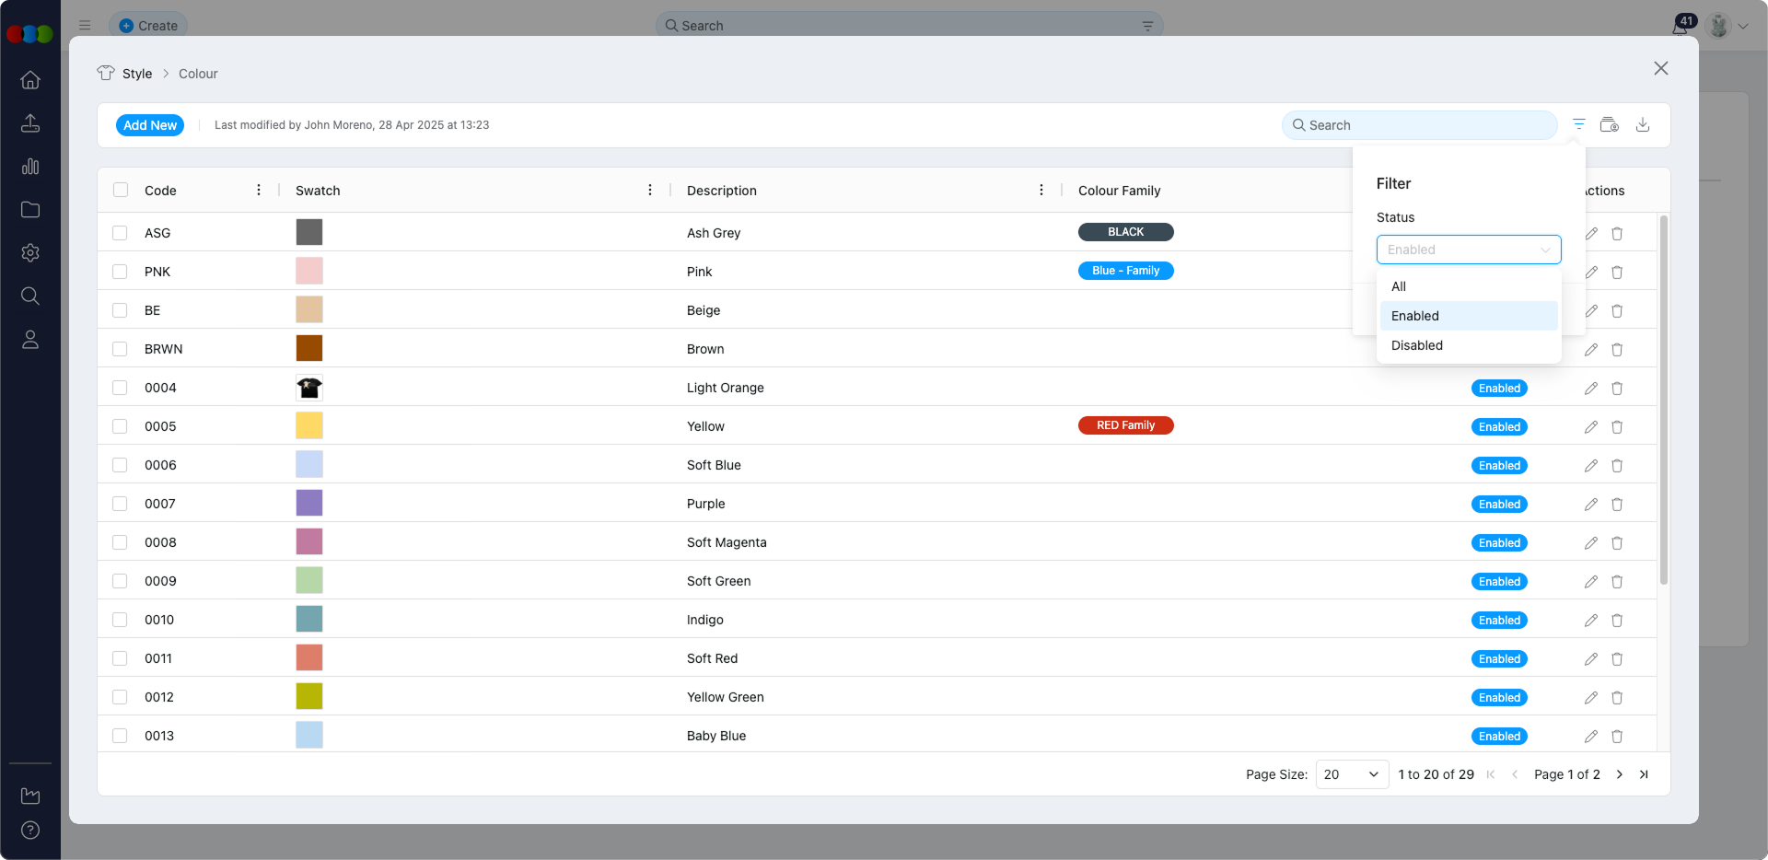Viewport: 1768px width, 860px height.
Task: Click the Add New button
Action: 150,124
